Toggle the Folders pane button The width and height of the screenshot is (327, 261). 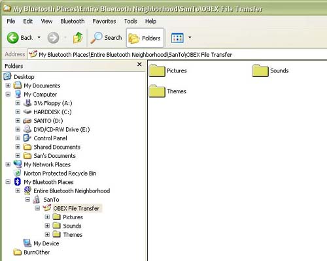click(x=145, y=38)
